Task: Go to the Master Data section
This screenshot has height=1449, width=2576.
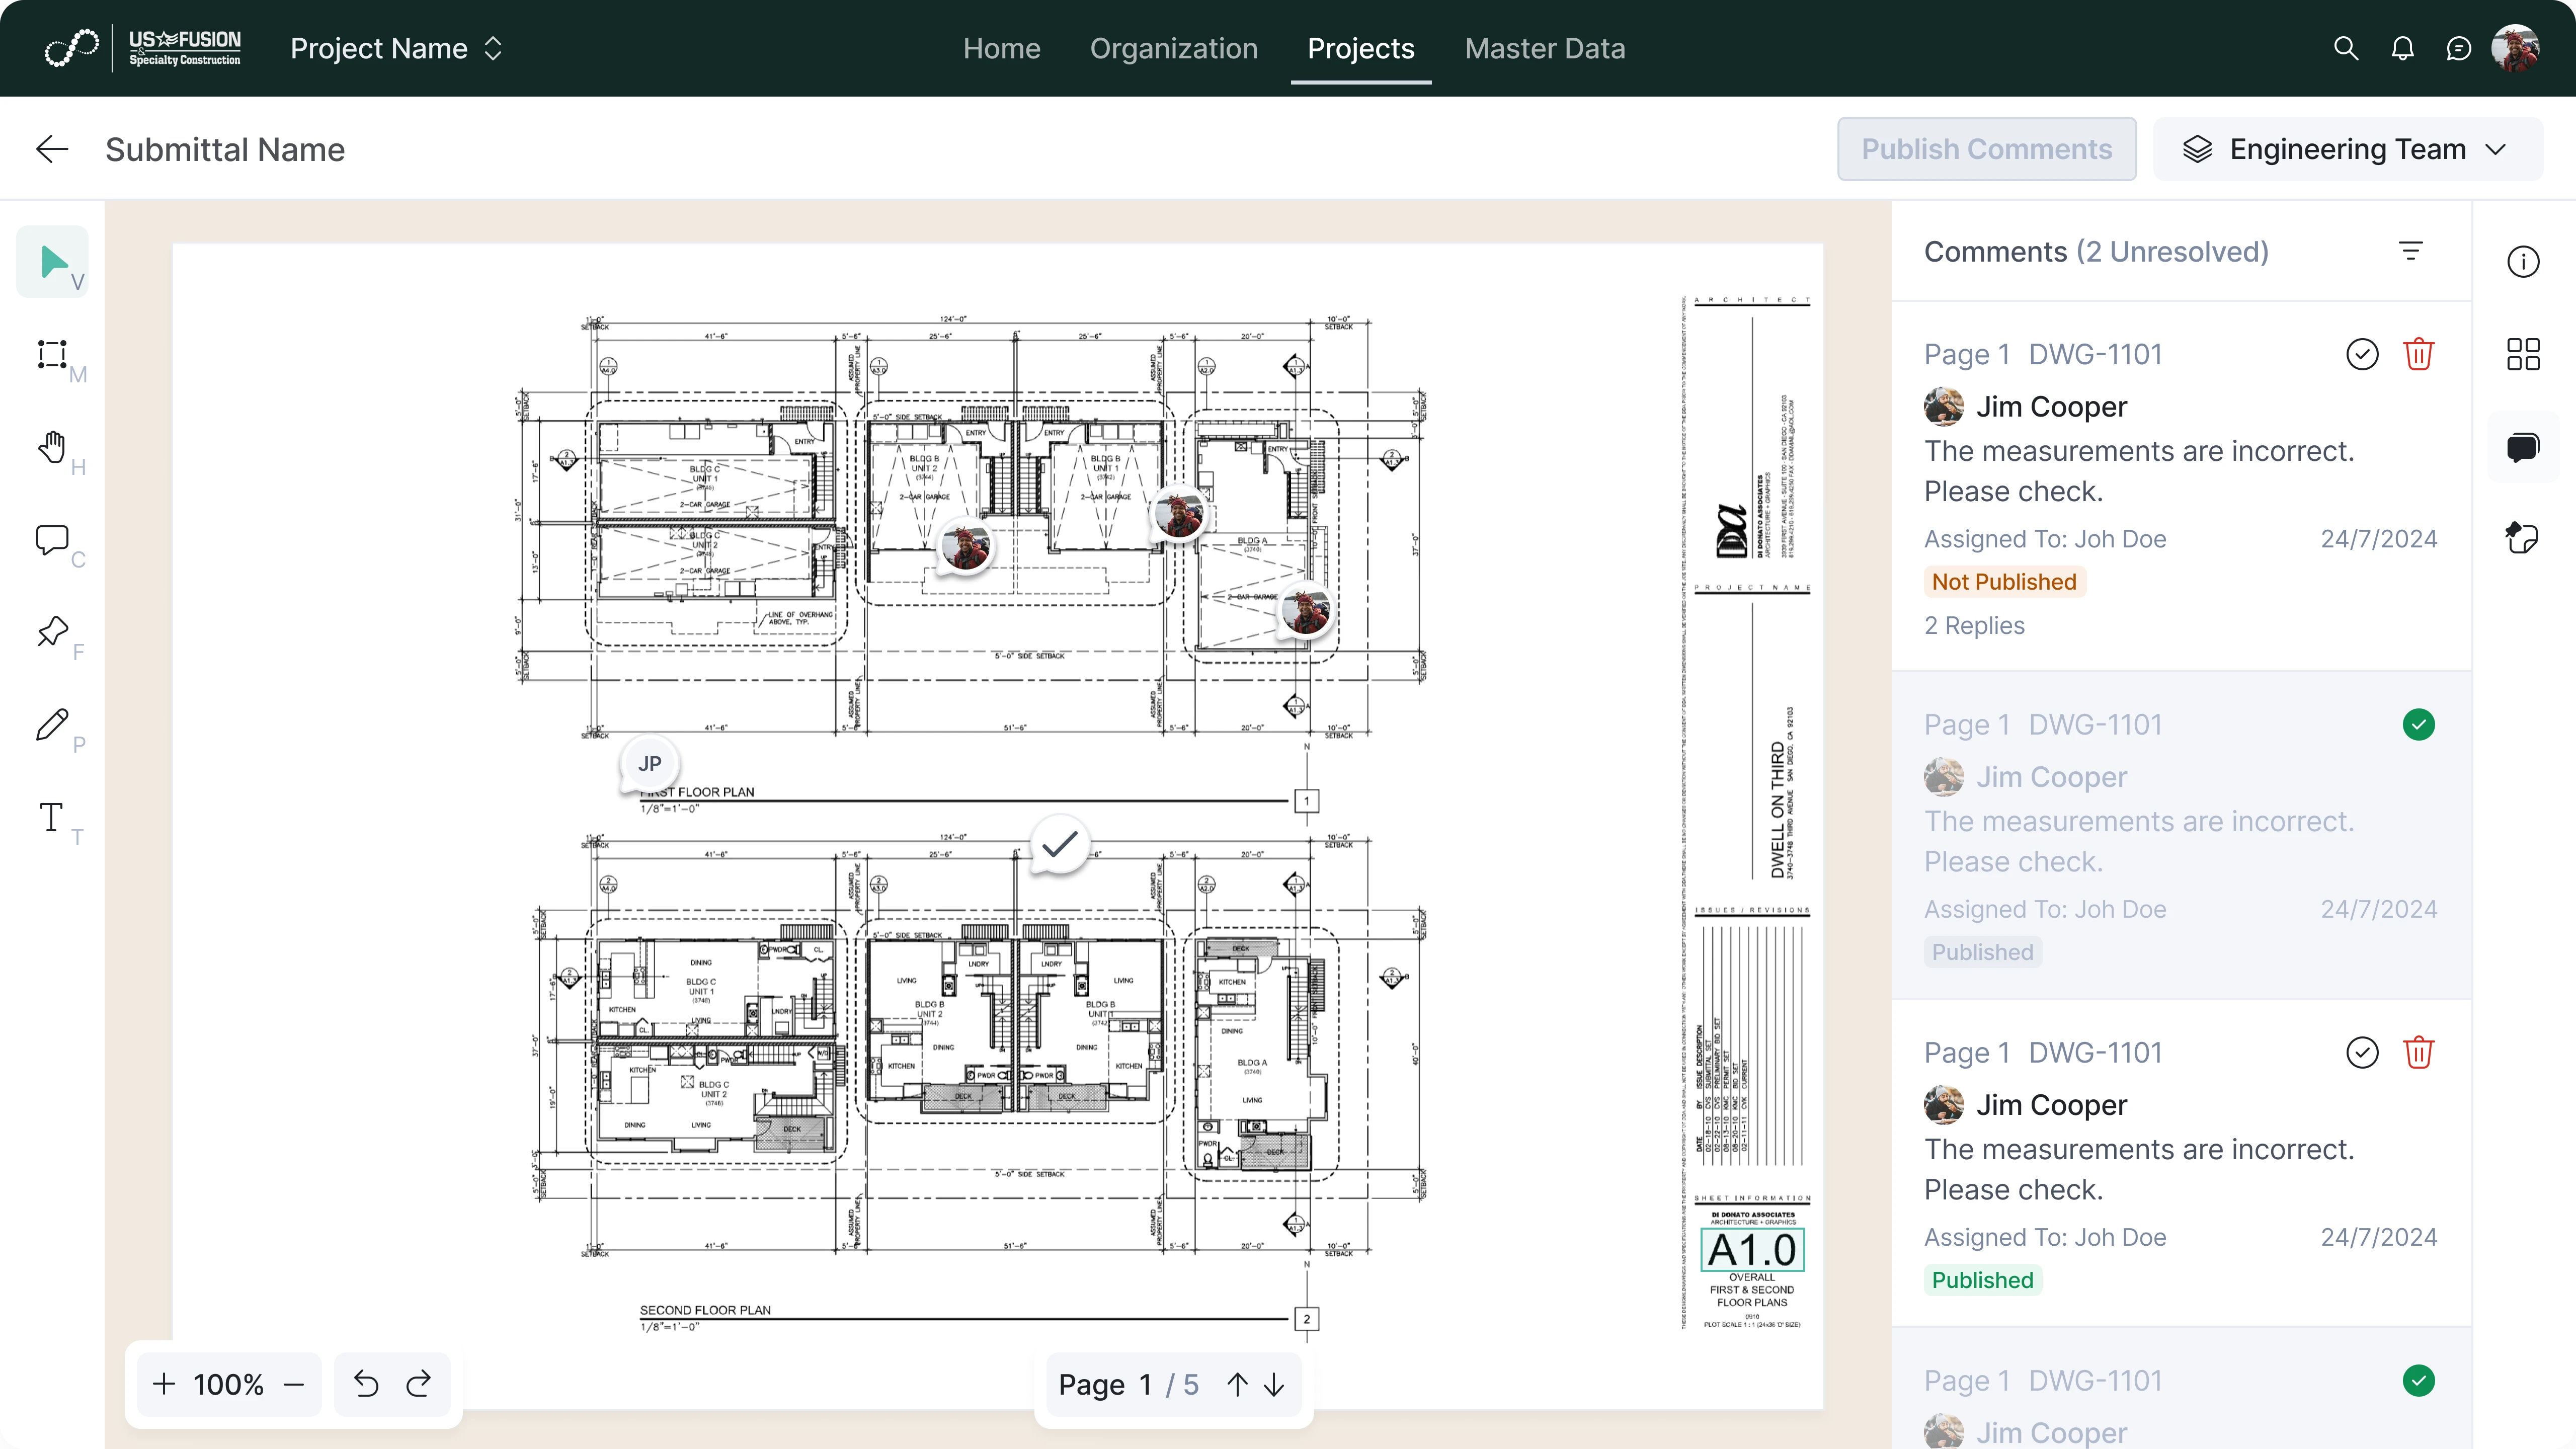Action: click(x=1545, y=48)
